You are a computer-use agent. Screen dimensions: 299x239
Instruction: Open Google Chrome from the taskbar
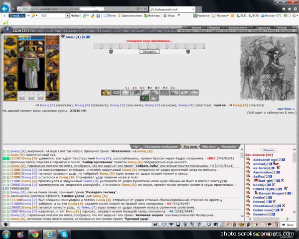tap(35, 234)
